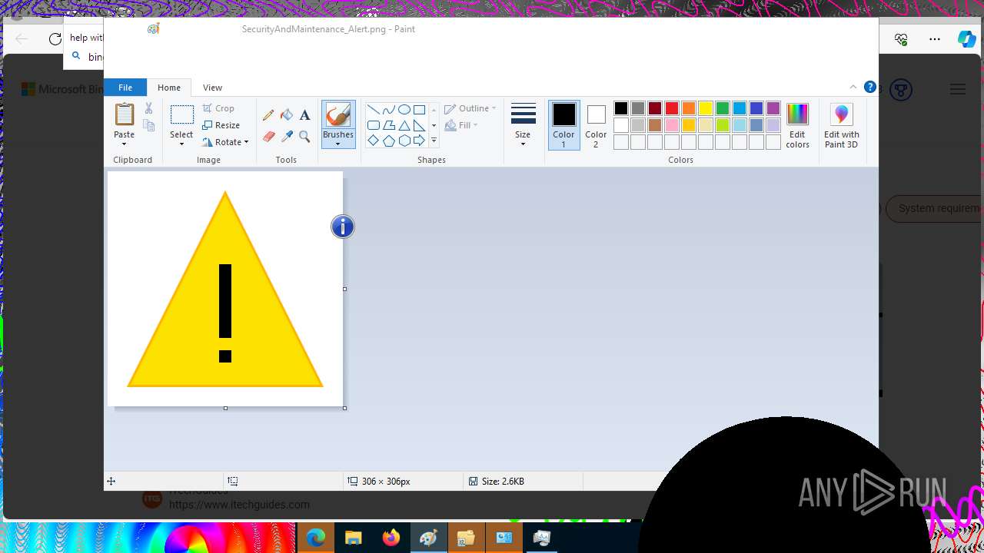Click the Paint taskbar icon

[x=429, y=538]
